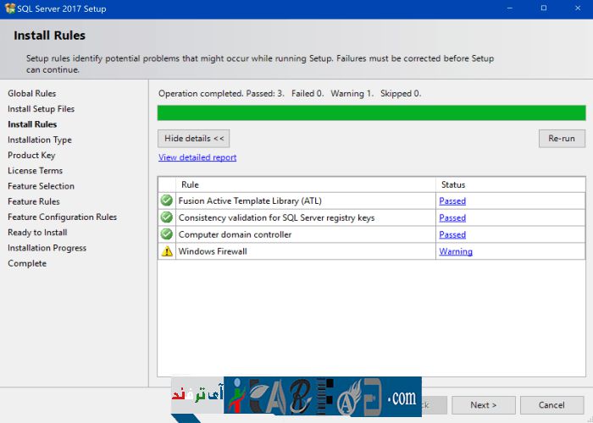Click the check icon for Computer domain controller
Image resolution: width=593 pixels, height=423 pixels.
tap(166, 234)
